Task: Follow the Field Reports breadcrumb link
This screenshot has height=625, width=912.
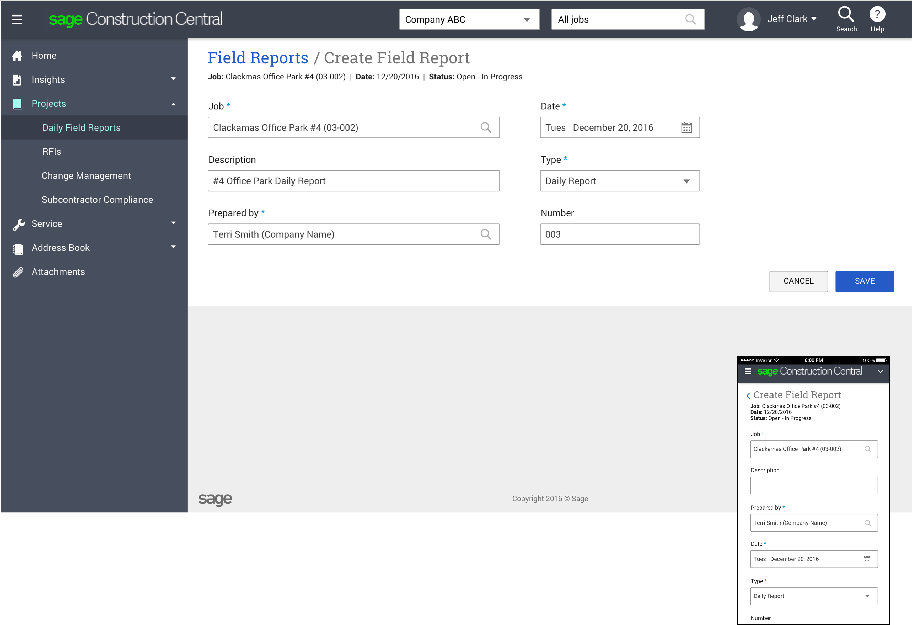Action: coord(258,58)
